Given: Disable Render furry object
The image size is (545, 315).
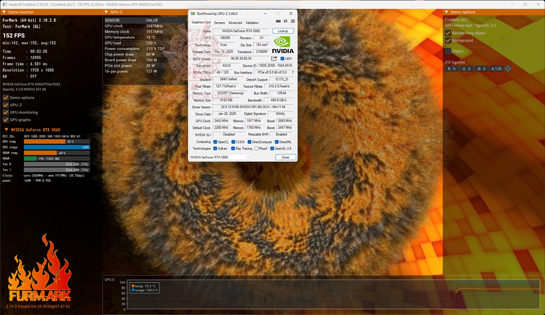Looking at the screenshot, I should tap(448, 33).
